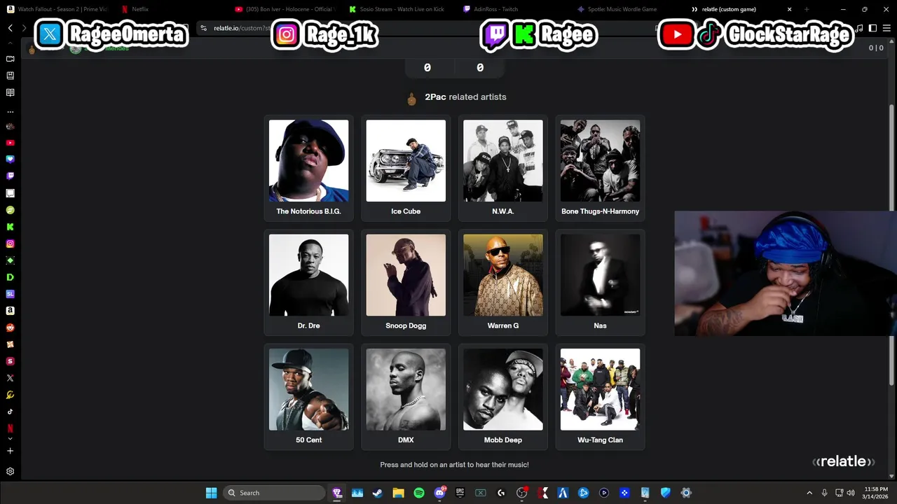The height and width of the screenshot is (504, 897).
Task: Select The Notorious B.I.G. artist card
Action: 308,168
